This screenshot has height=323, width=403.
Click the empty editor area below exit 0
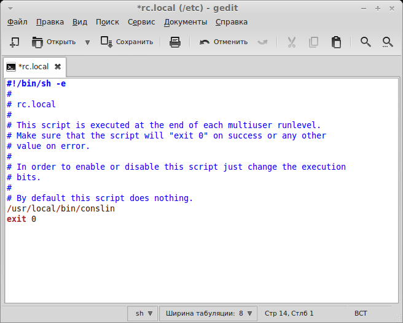pos(202,262)
